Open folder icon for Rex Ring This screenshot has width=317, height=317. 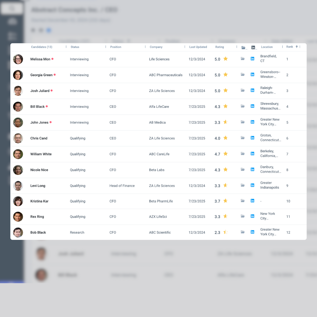(243, 216)
